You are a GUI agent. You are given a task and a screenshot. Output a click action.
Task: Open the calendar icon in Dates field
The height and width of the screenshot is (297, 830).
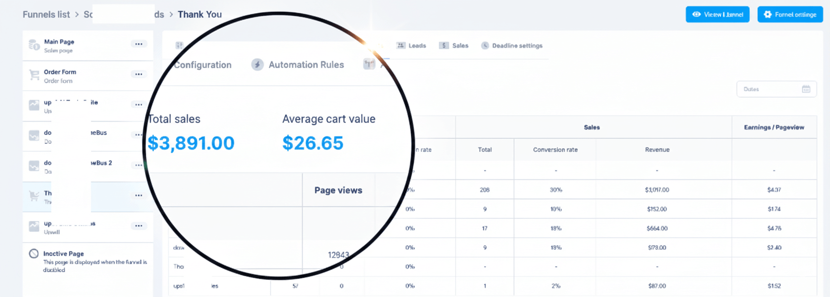806,89
